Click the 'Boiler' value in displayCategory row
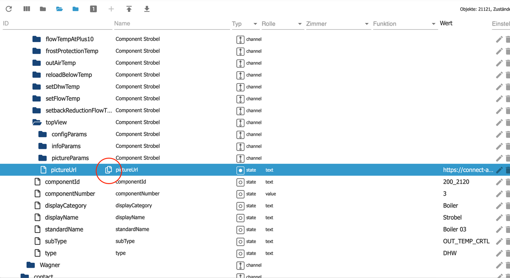The height and width of the screenshot is (278, 510). [x=450, y=205]
